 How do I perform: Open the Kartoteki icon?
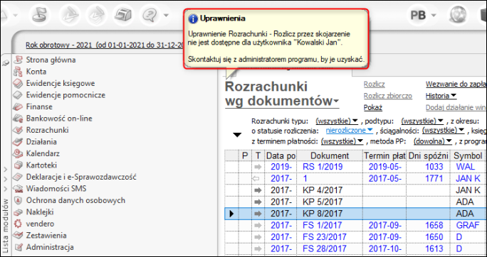[18, 165]
